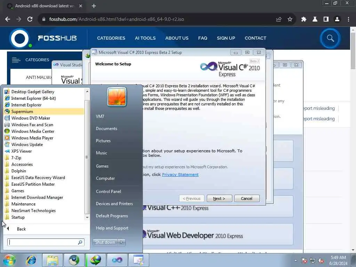This screenshot has width=356, height=267.
Task: Switch to Supermium browser on taskbar
Action: [74, 260]
